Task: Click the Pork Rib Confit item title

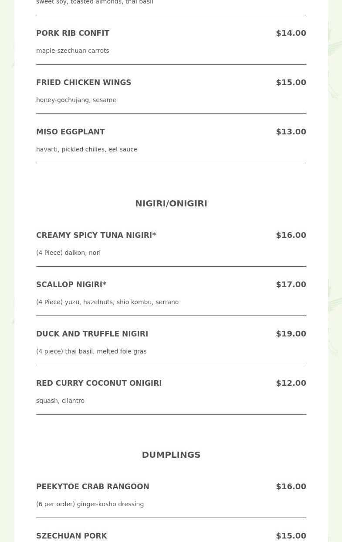Action: click(73, 33)
